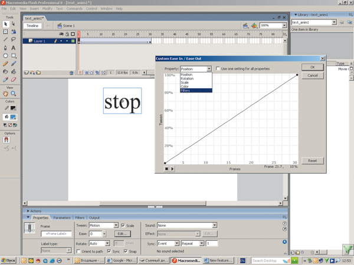Pick the Eraser tool

14,79
